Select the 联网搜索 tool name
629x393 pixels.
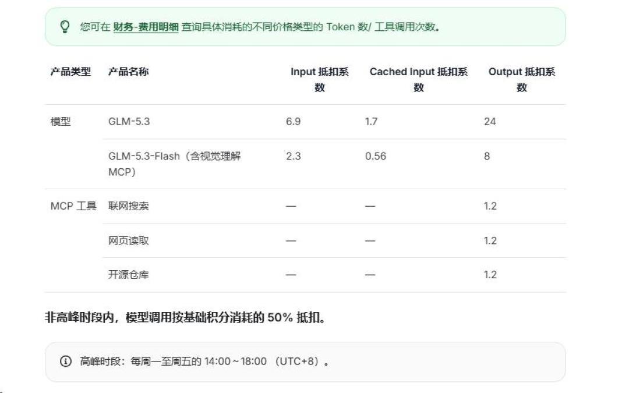click(x=128, y=206)
